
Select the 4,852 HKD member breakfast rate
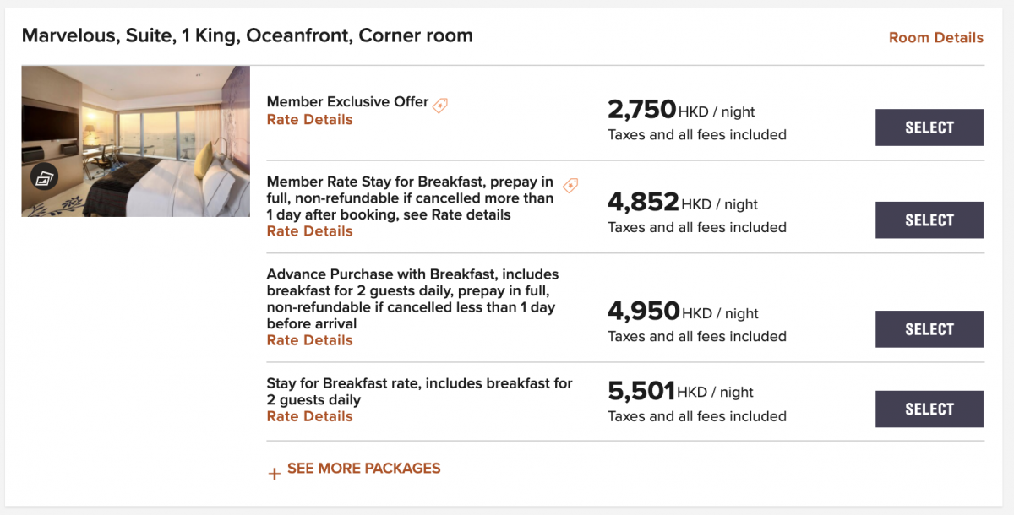point(929,220)
